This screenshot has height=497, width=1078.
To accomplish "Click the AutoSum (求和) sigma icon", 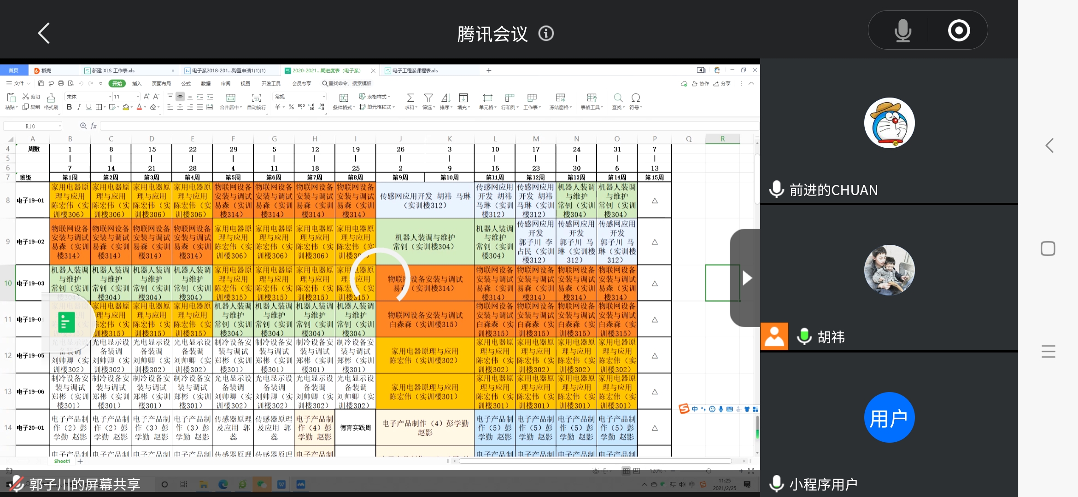I will (x=410, y=98).
